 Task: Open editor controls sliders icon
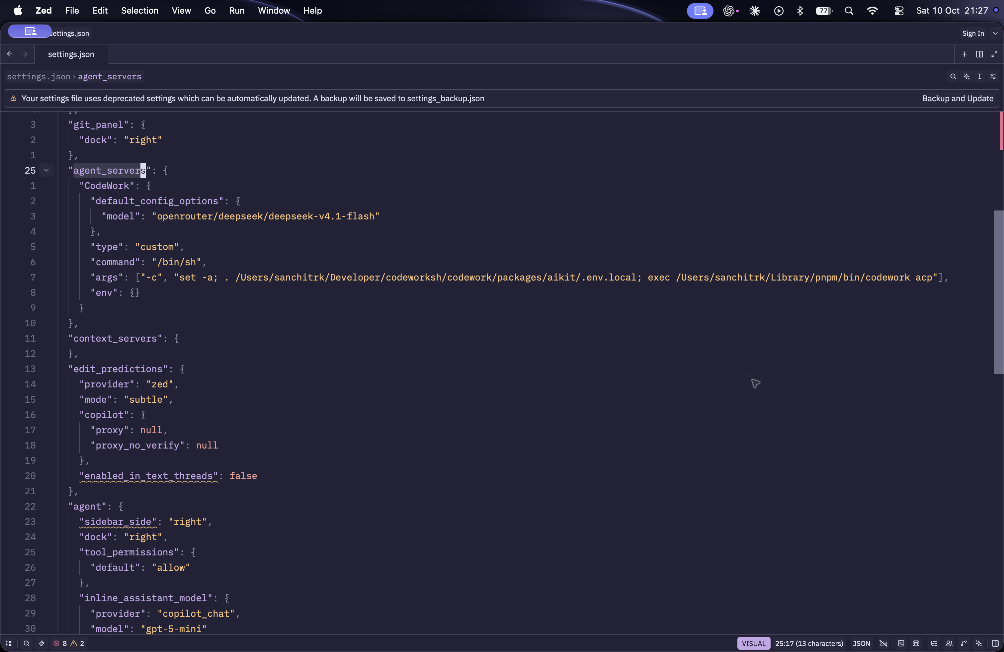993,76
